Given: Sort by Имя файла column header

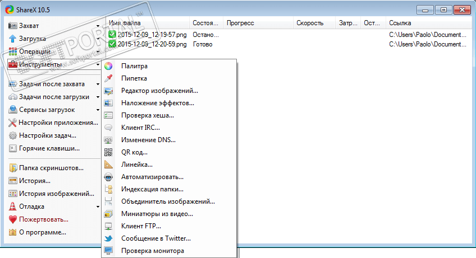Looking at the screenshot, I should (148, 23).
